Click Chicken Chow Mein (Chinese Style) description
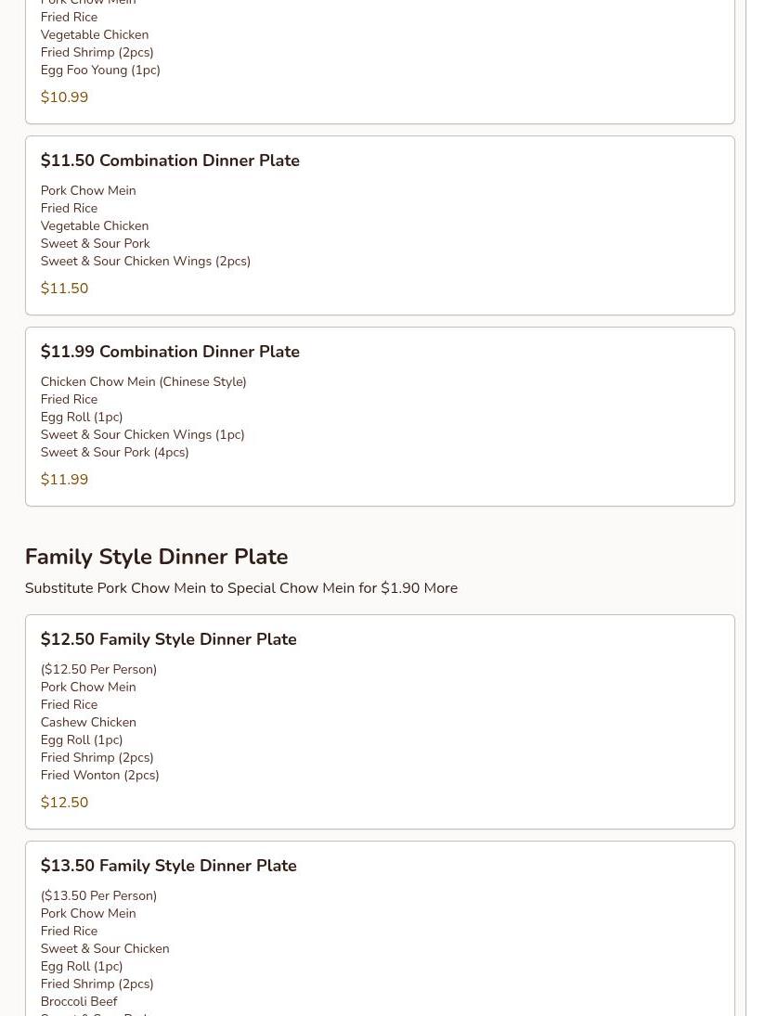 143,382
